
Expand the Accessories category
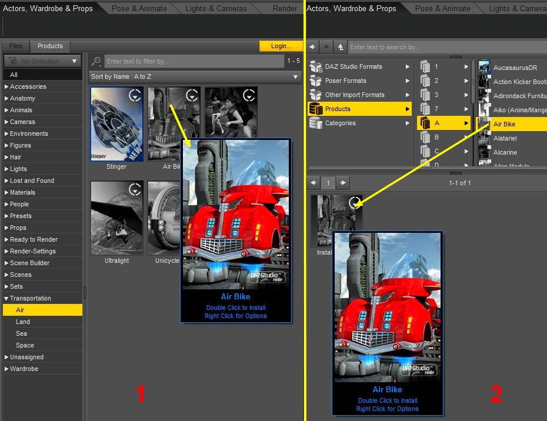pos(6,86)
